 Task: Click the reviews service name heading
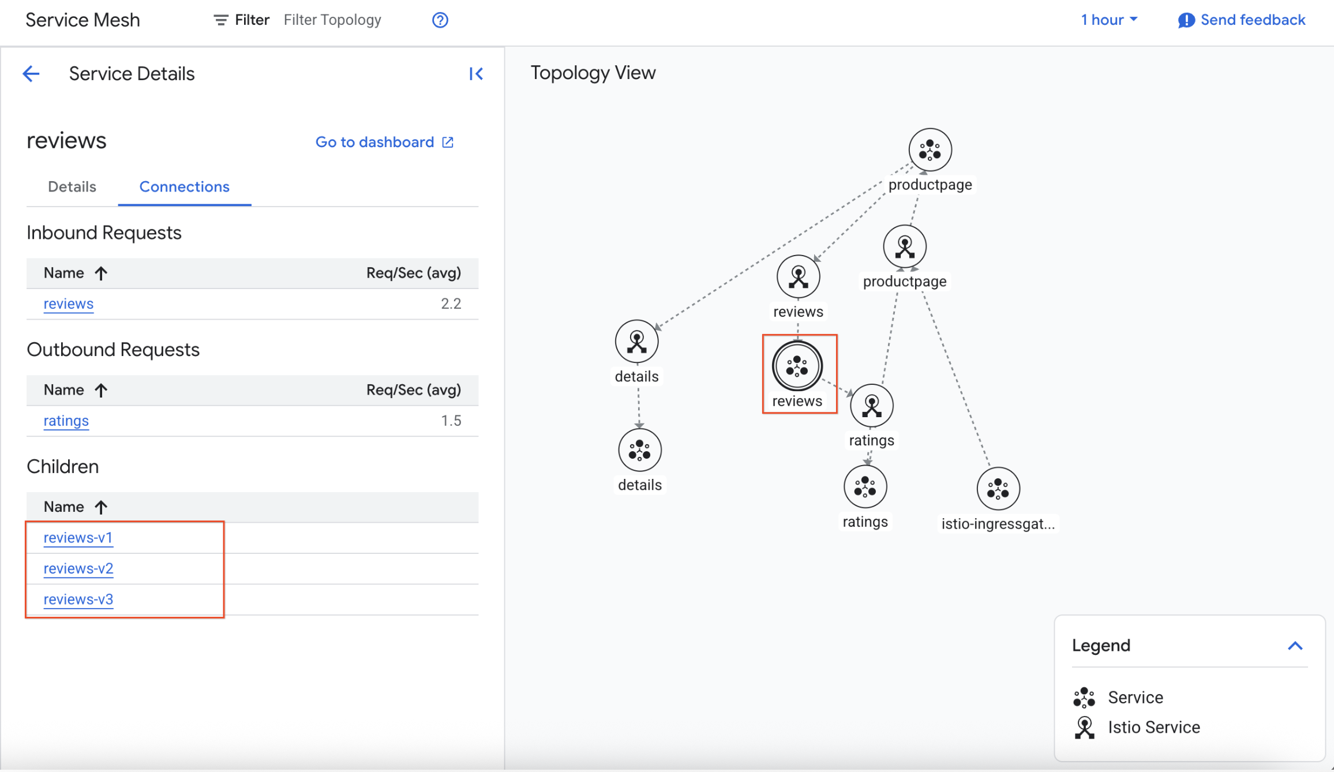(67, 141)
